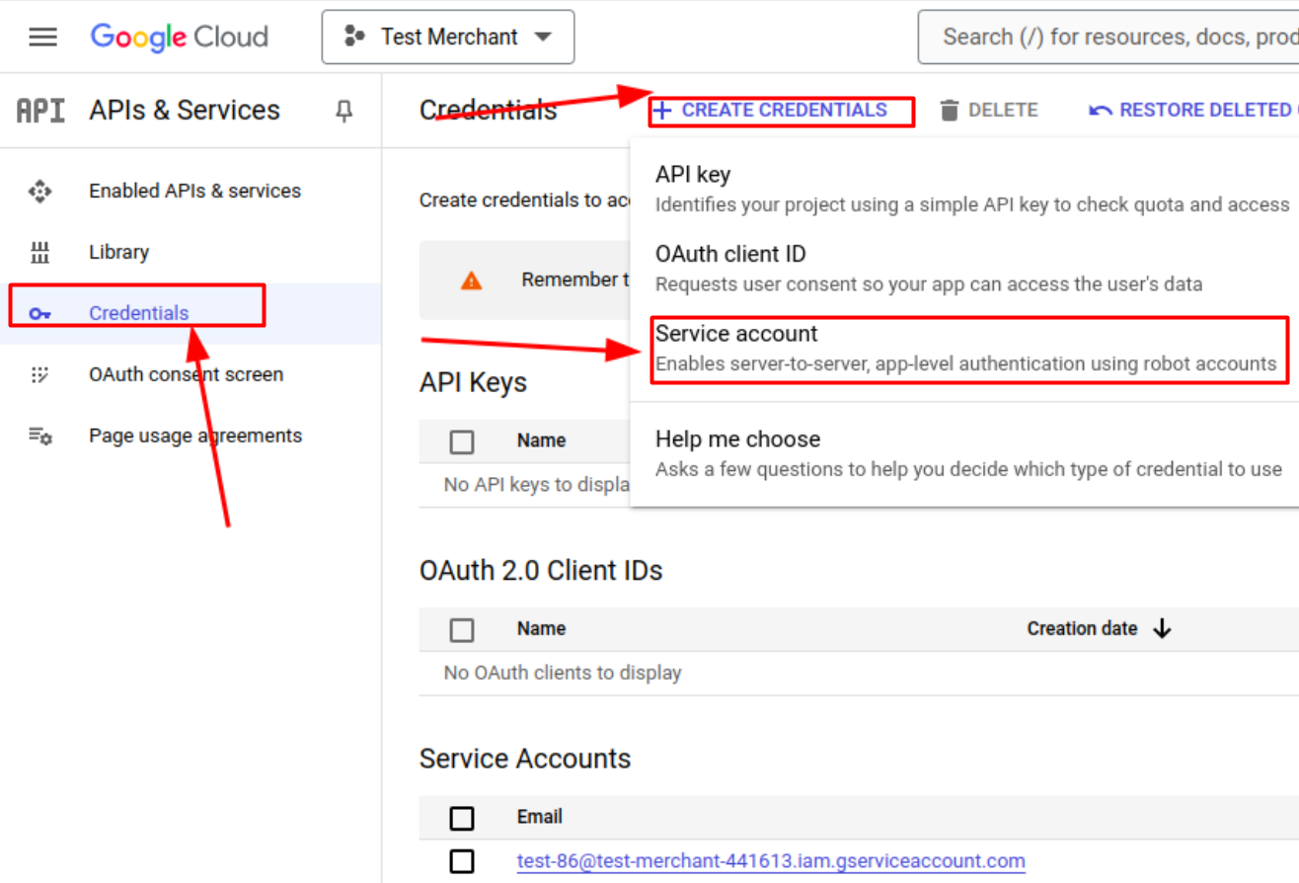The width and height of the screenshot is (1299, 883).
Task: Click the Email column header
Action: point(539,817)
